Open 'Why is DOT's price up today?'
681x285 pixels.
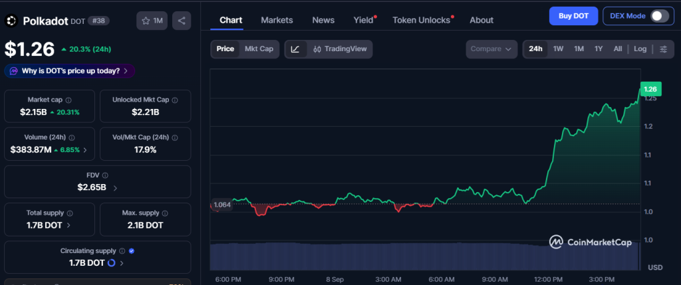pyautogui.click(x=69, y=70)
